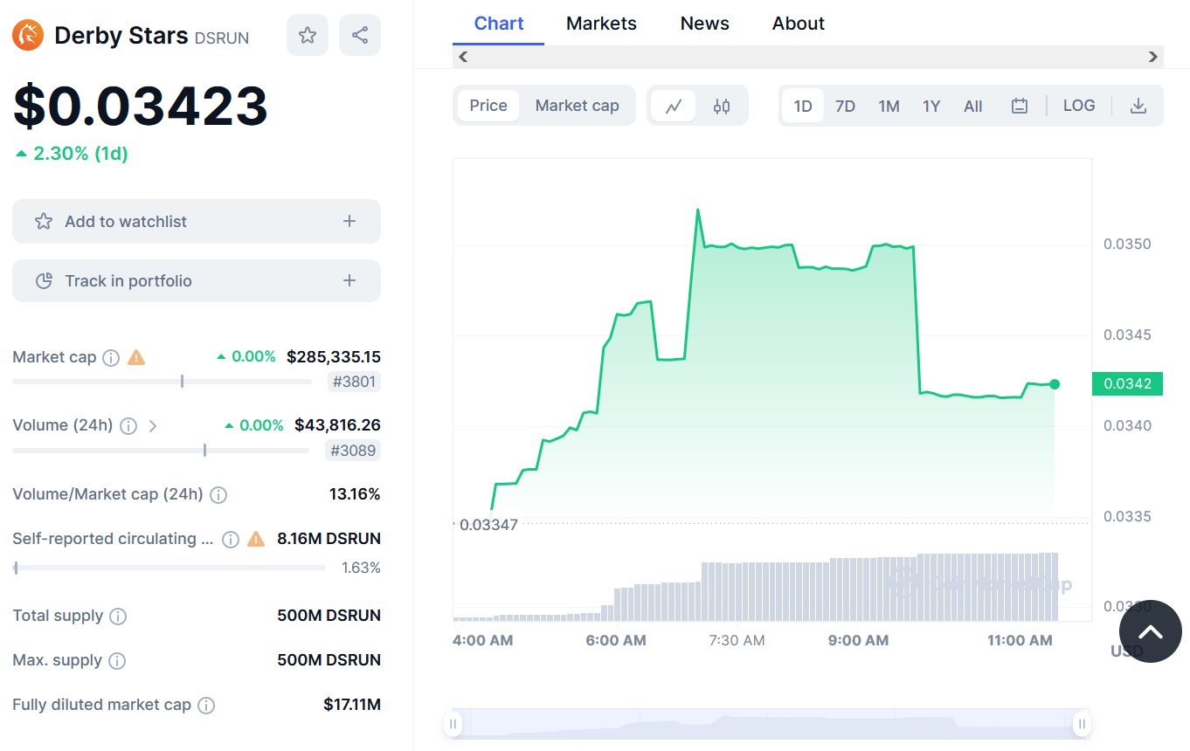This screenshot has height=751, width=1190.
Task: Click the plus on Add to watchlist
Action: 349,221
